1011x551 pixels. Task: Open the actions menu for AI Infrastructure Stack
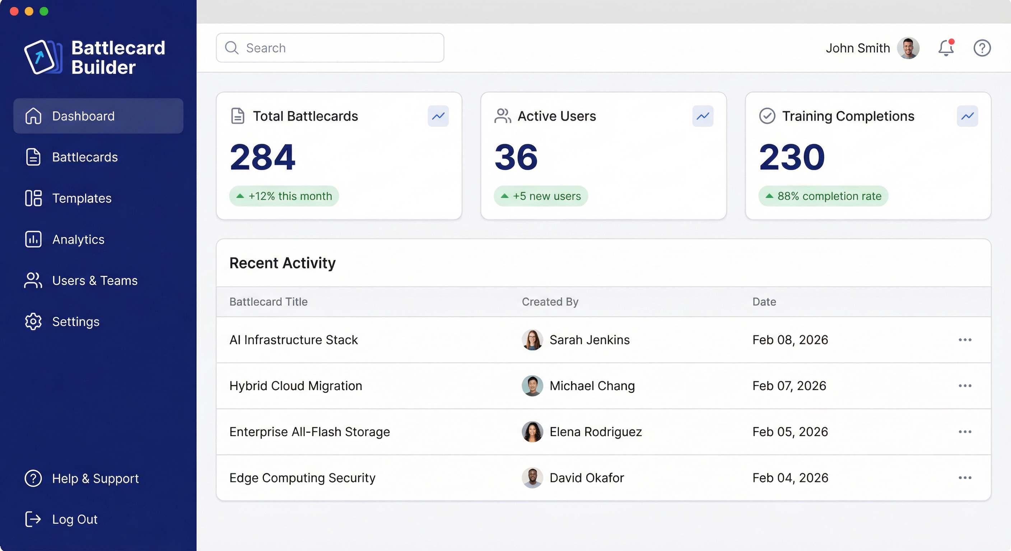coord(965,340)
